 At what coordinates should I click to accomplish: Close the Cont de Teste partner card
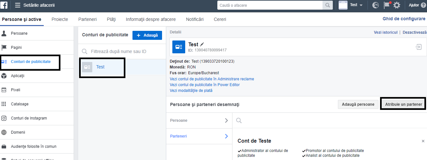[423, 141]
